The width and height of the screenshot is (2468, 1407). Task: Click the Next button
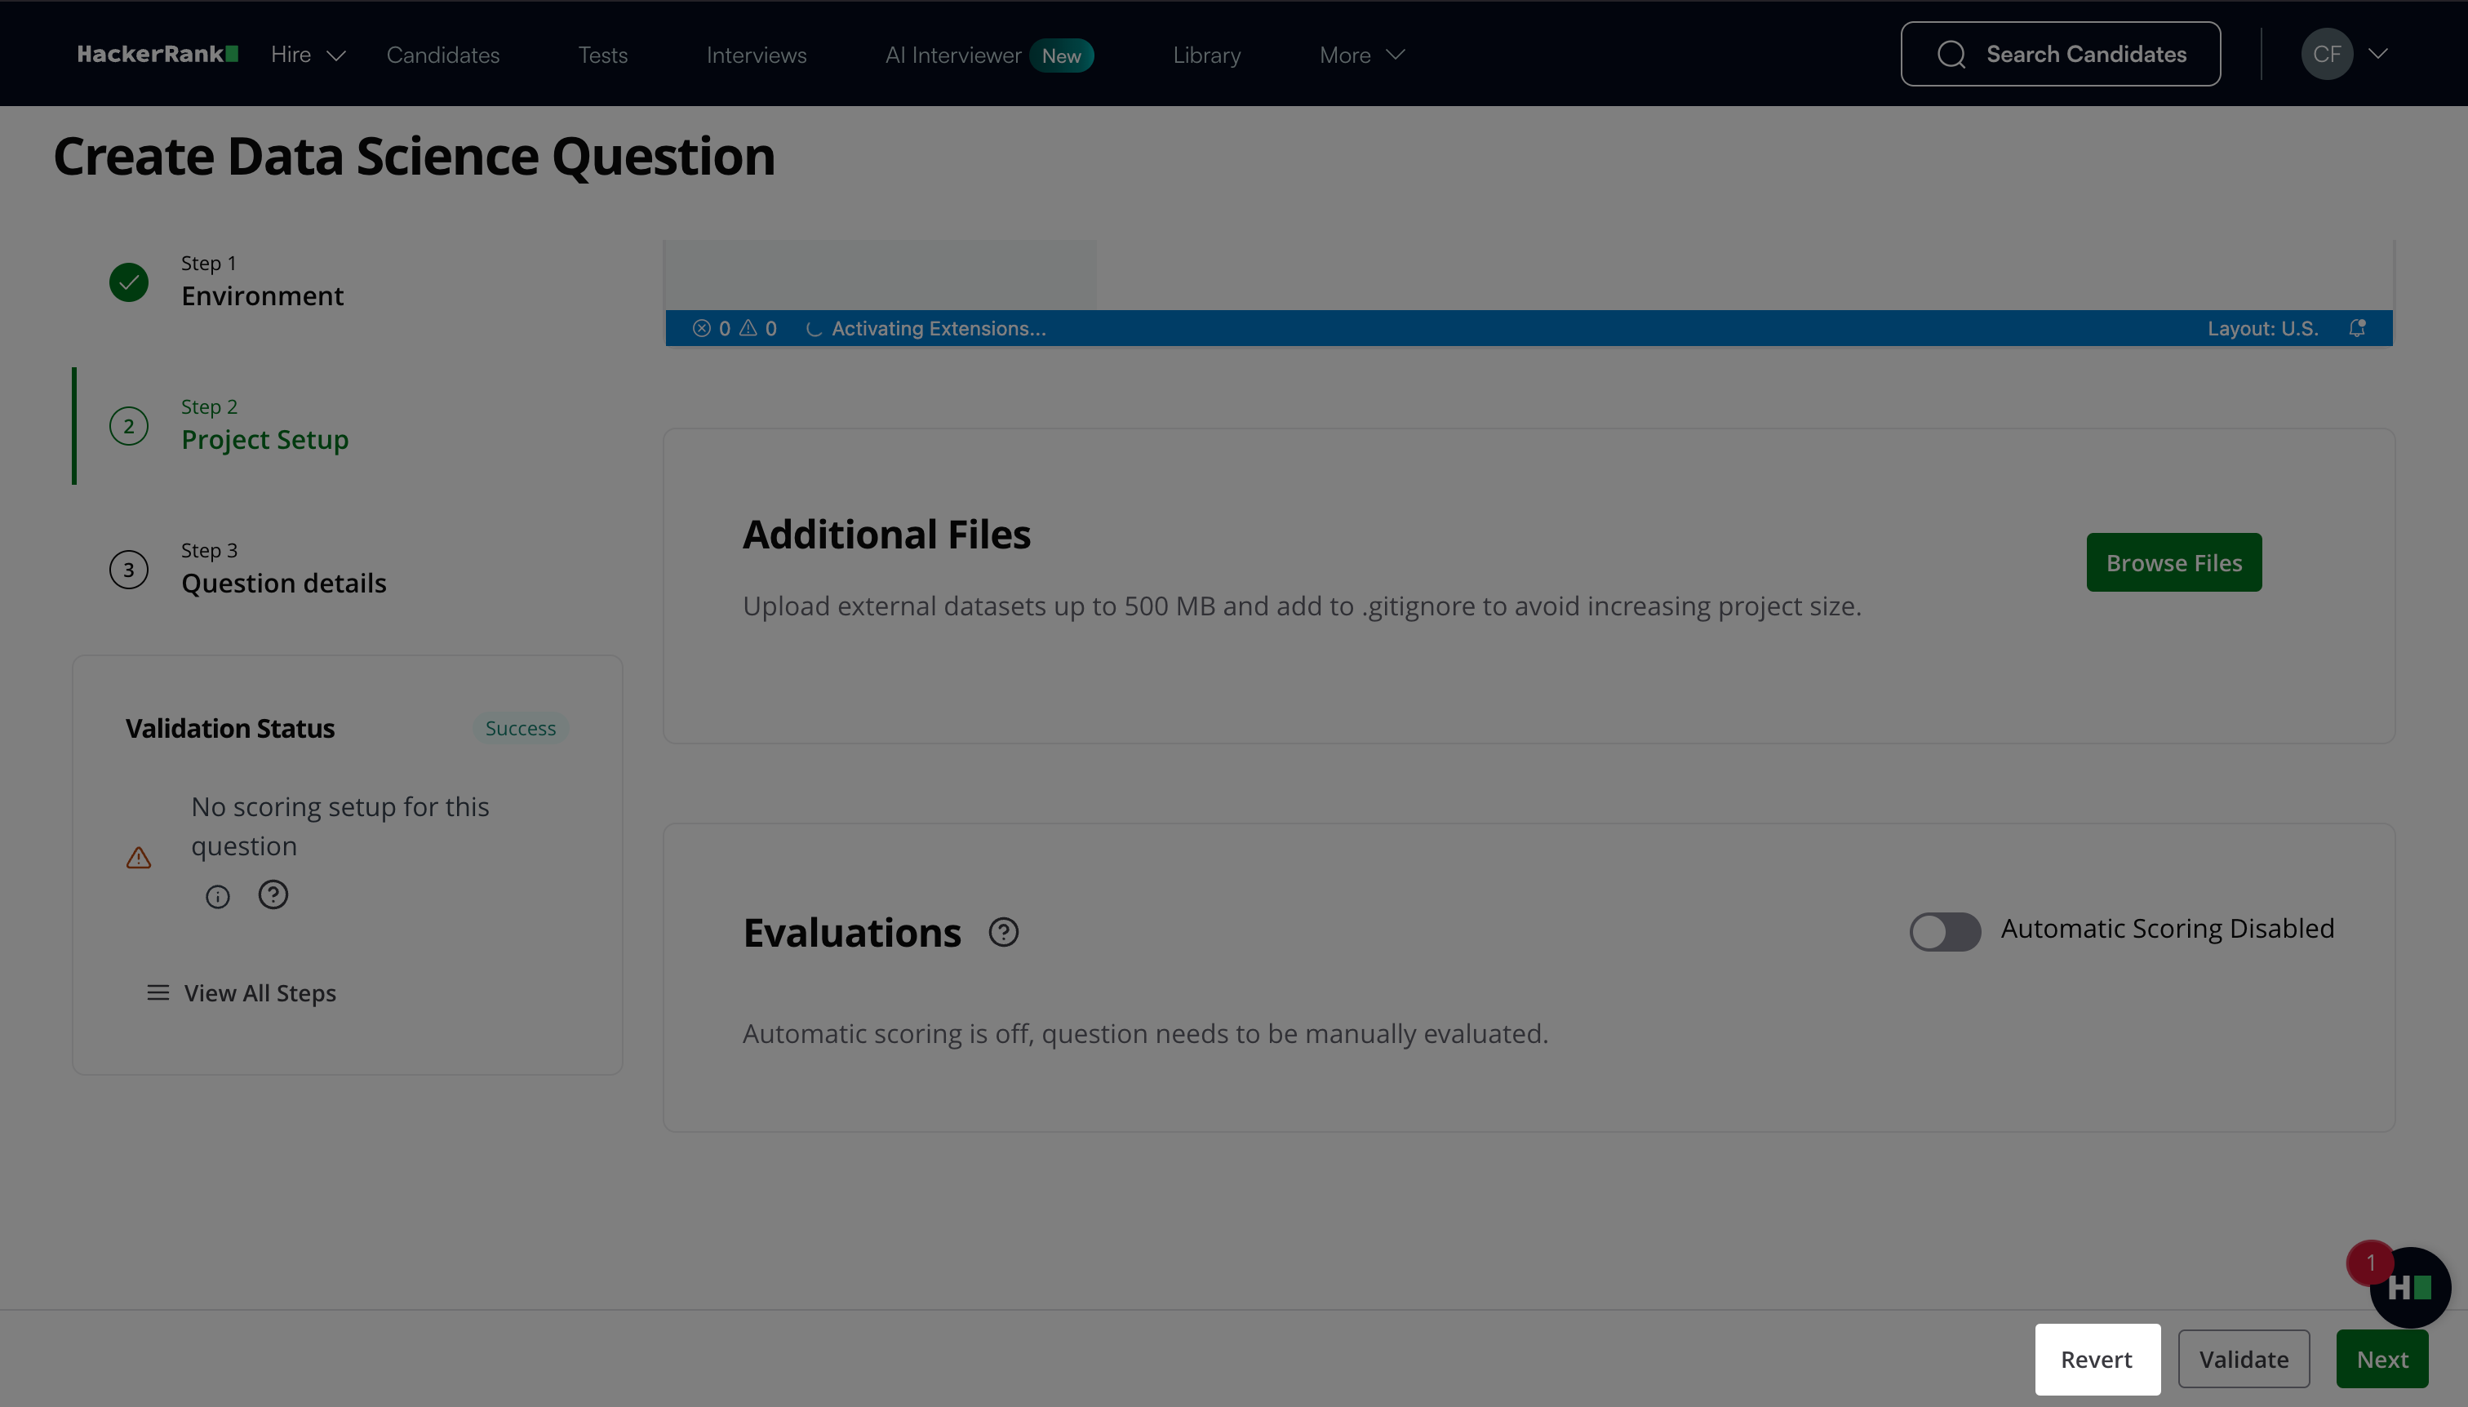[x=2381, y=1359]
